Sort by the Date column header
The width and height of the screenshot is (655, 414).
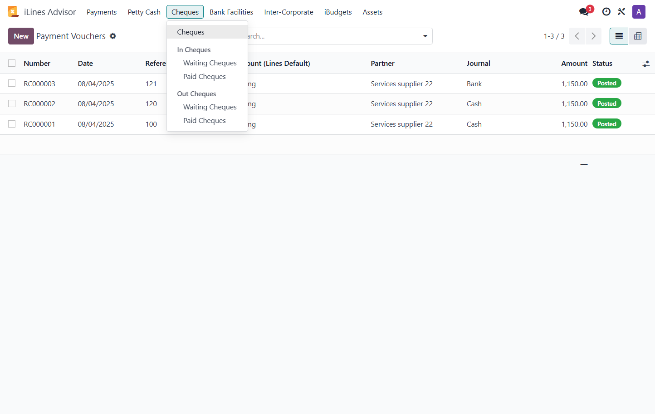point(85,64)
